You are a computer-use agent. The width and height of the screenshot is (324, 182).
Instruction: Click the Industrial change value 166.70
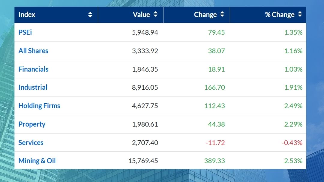coord(214,88)
